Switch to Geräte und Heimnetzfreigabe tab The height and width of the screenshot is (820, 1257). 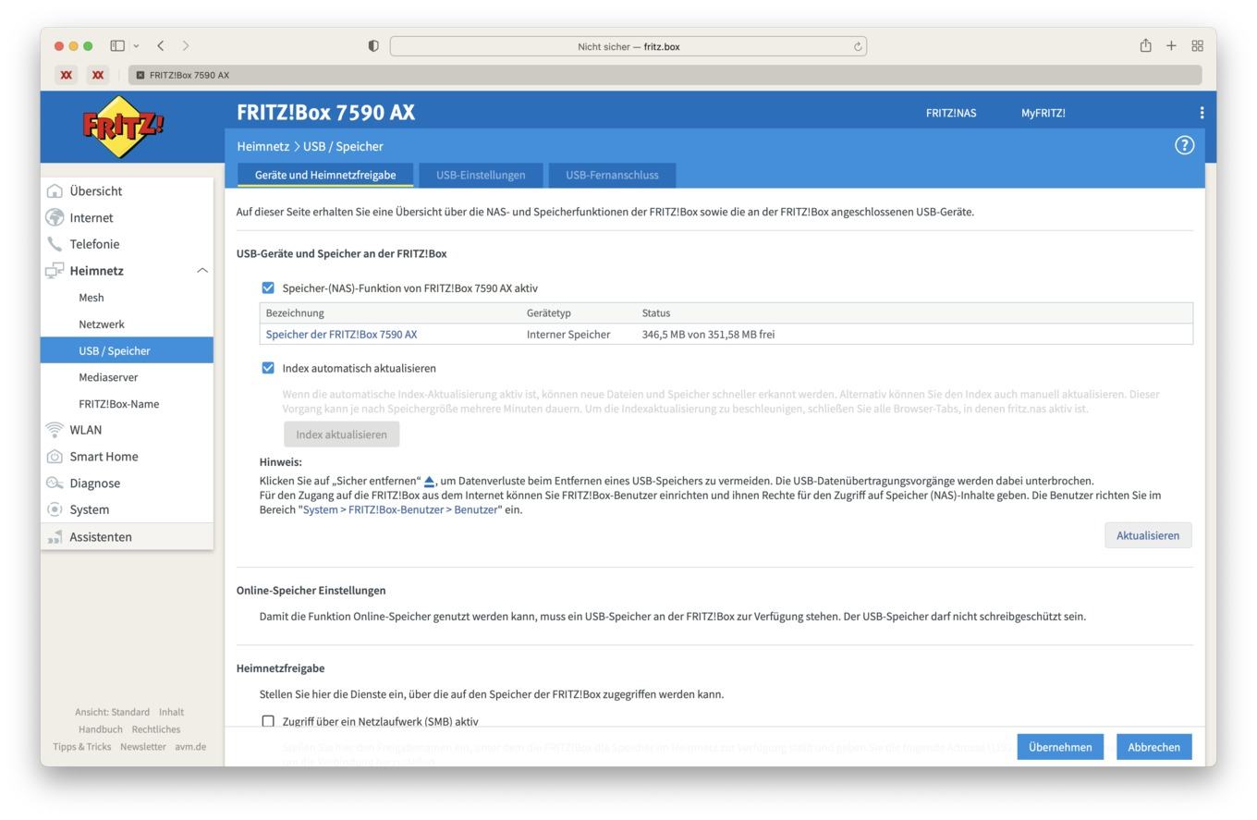(x=325, y=175)
